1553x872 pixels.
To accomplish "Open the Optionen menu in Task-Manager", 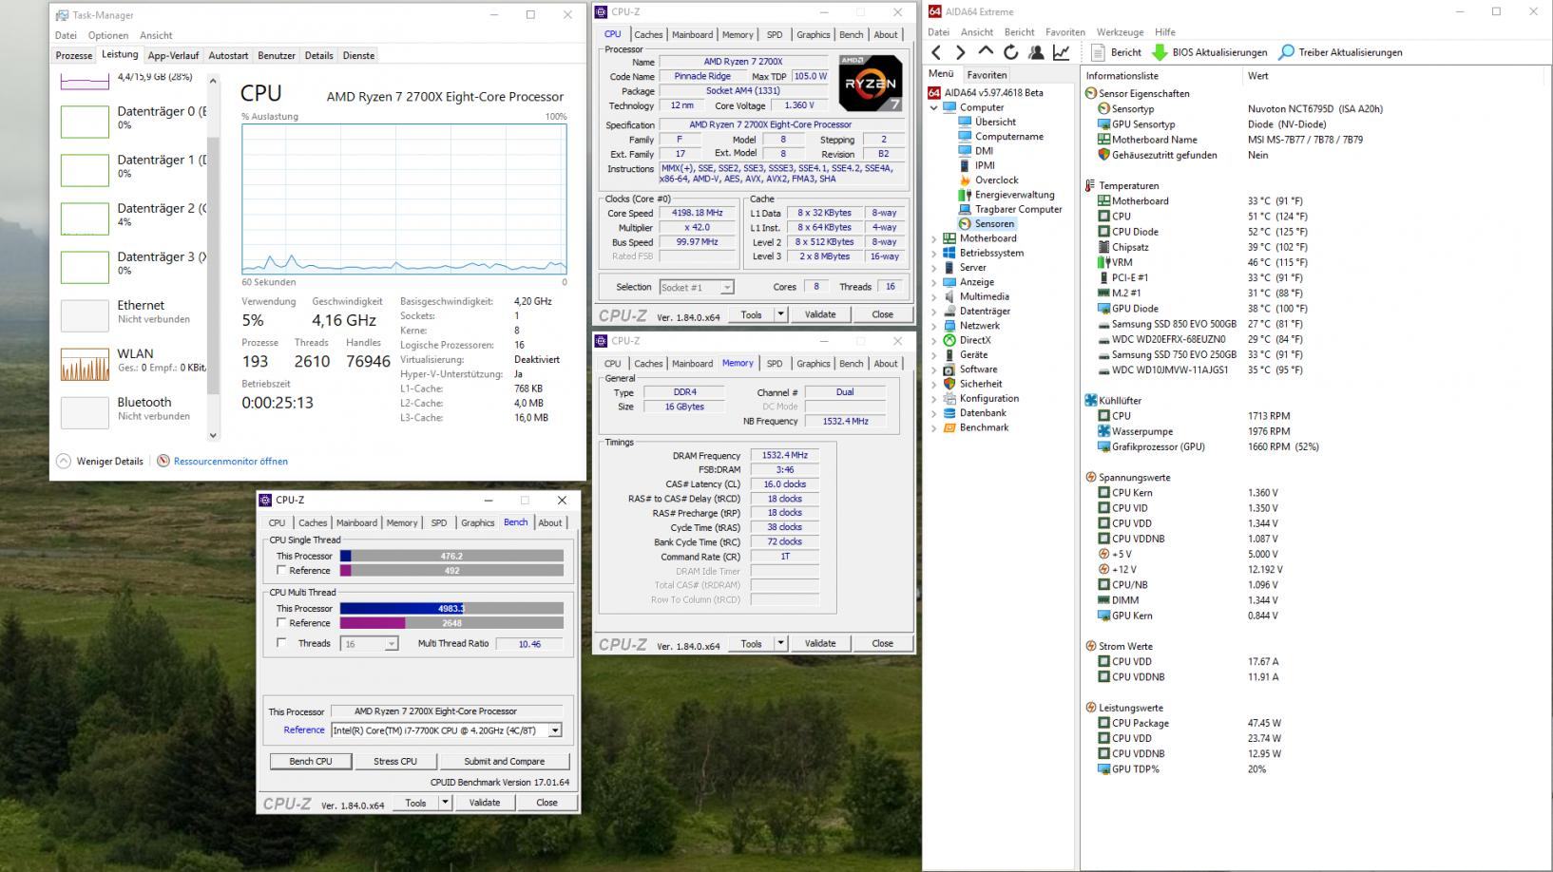I will tap(108, 35).
